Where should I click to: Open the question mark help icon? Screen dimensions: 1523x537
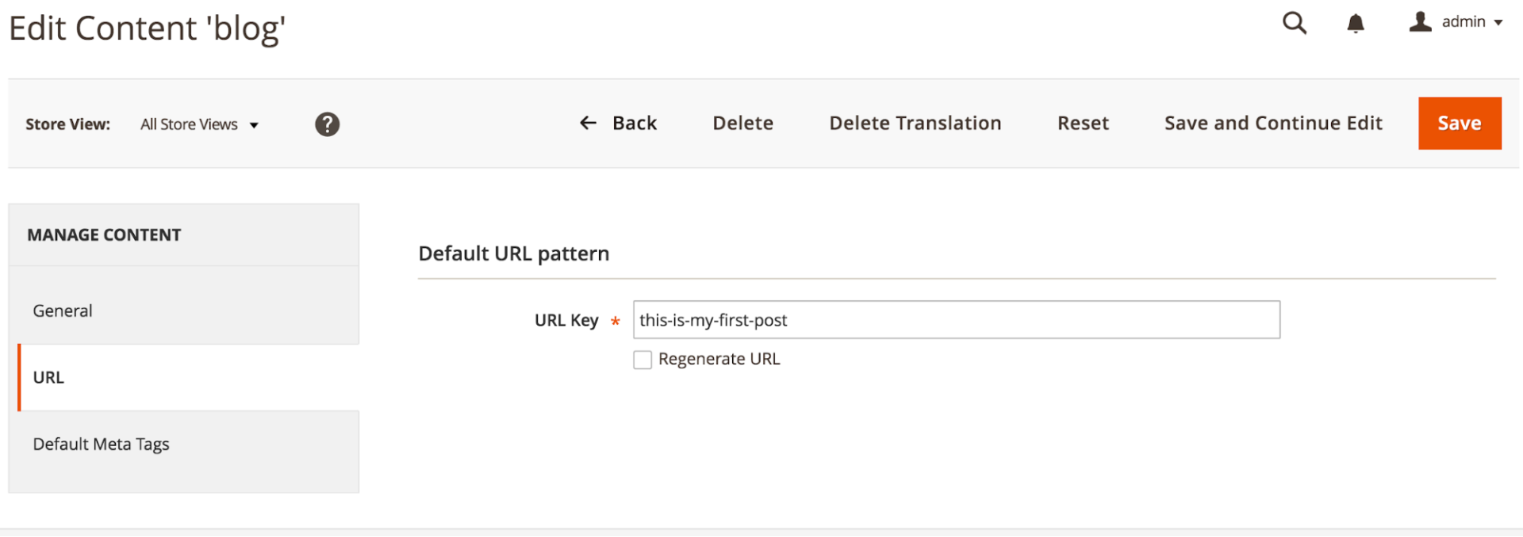(327, 124)
